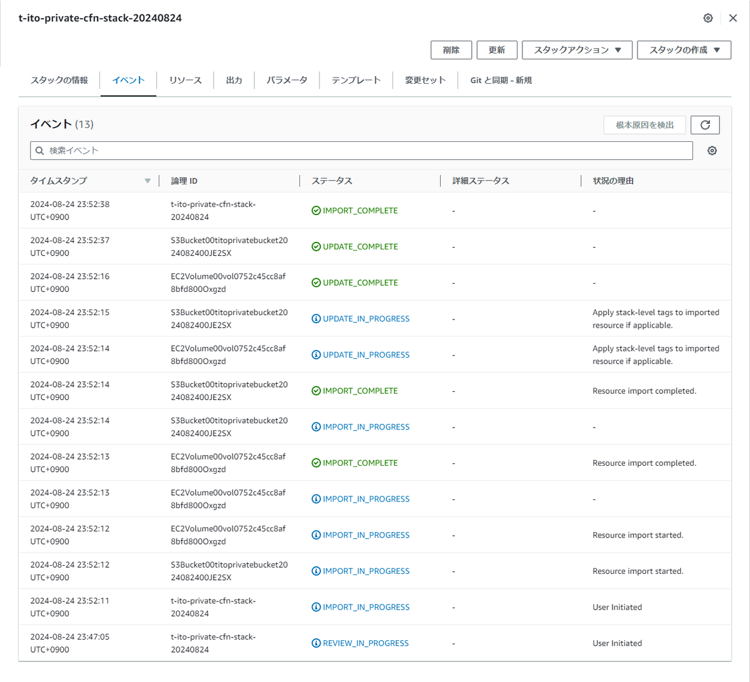The height and width of the screenshot is (682, 750).
Task: Switch to the テンプレート tab
Action: coord(356,80)
